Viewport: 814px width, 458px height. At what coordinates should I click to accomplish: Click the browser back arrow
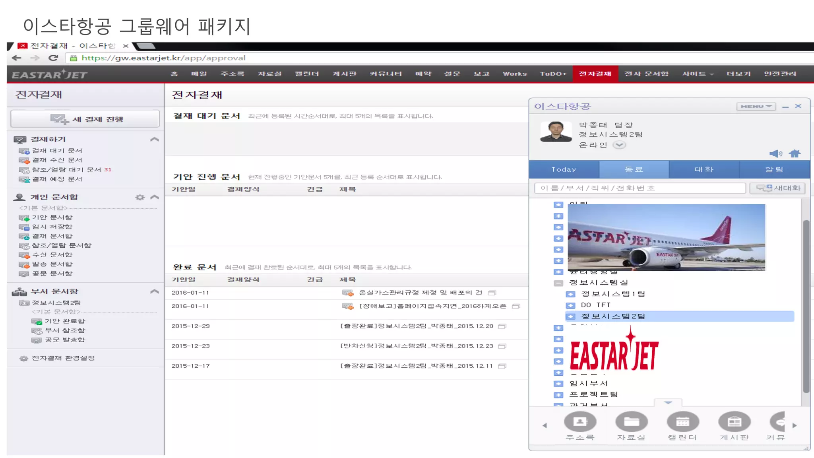16,58
